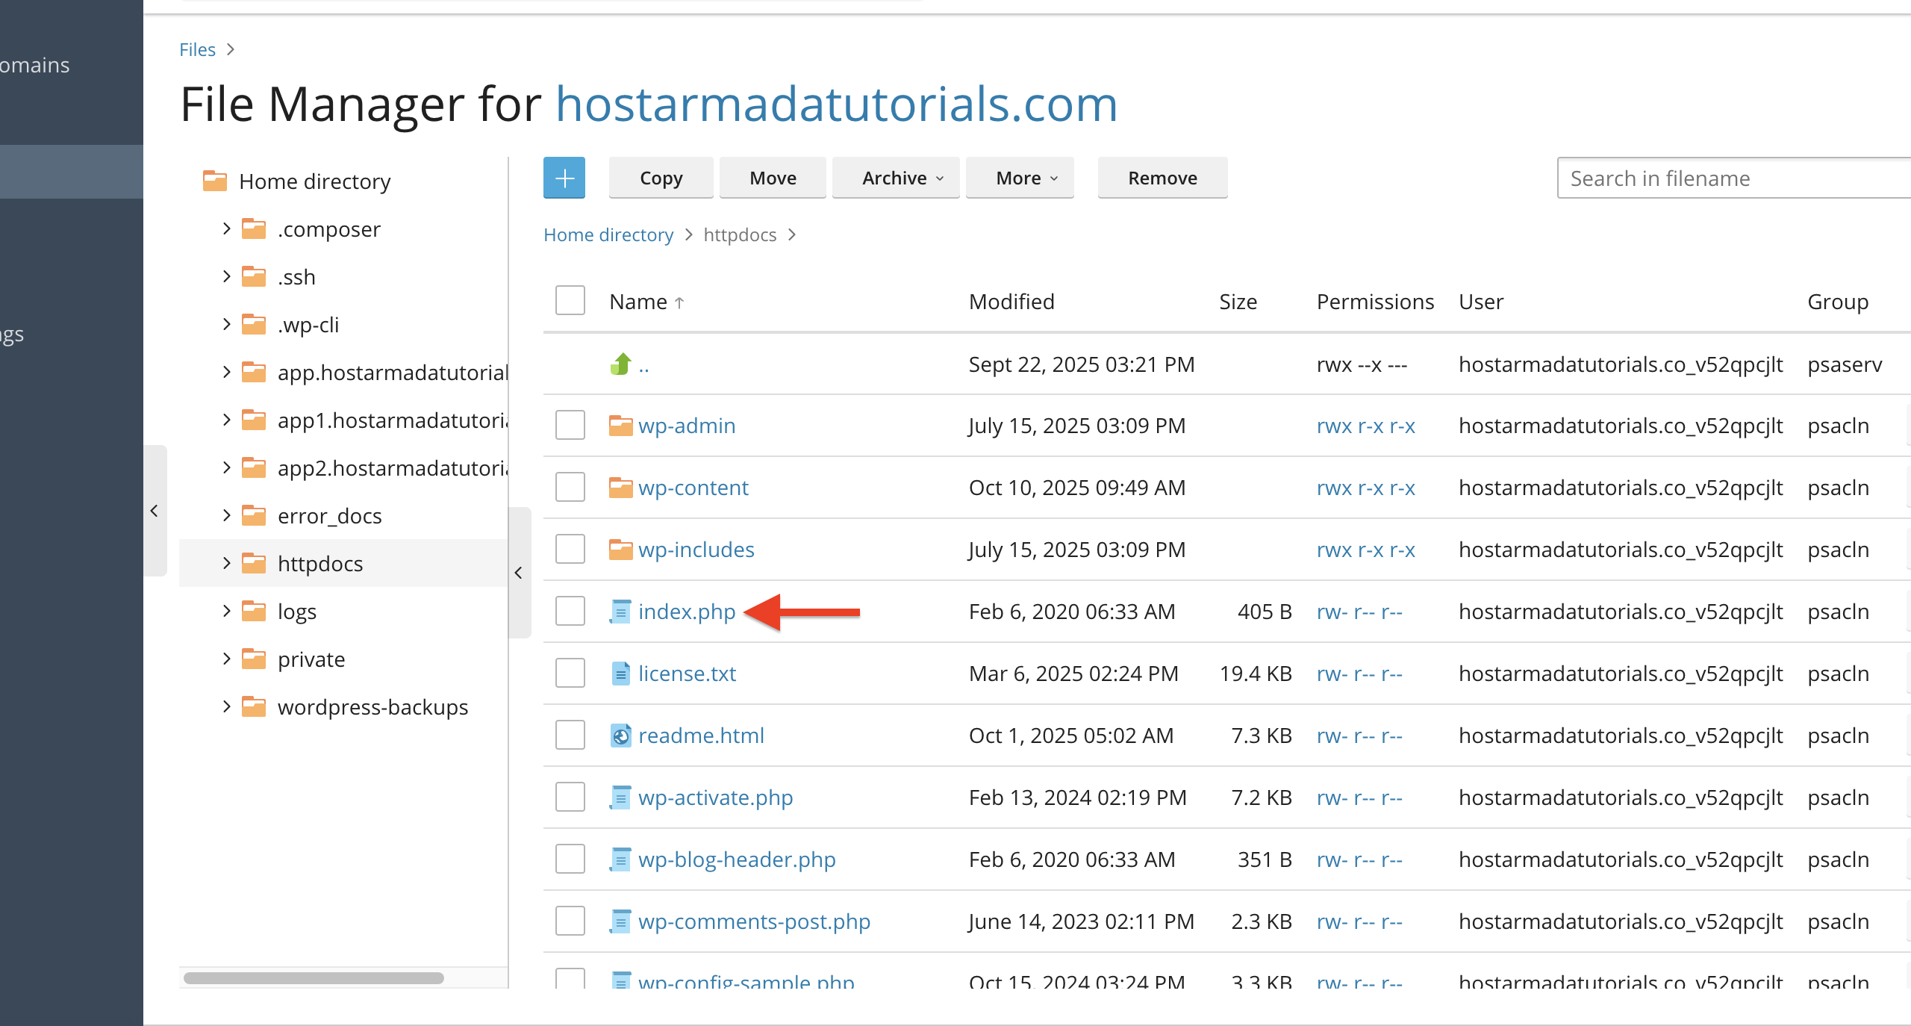
Task: Check the wp-admin row checkbox
Action: pos(570,425)
